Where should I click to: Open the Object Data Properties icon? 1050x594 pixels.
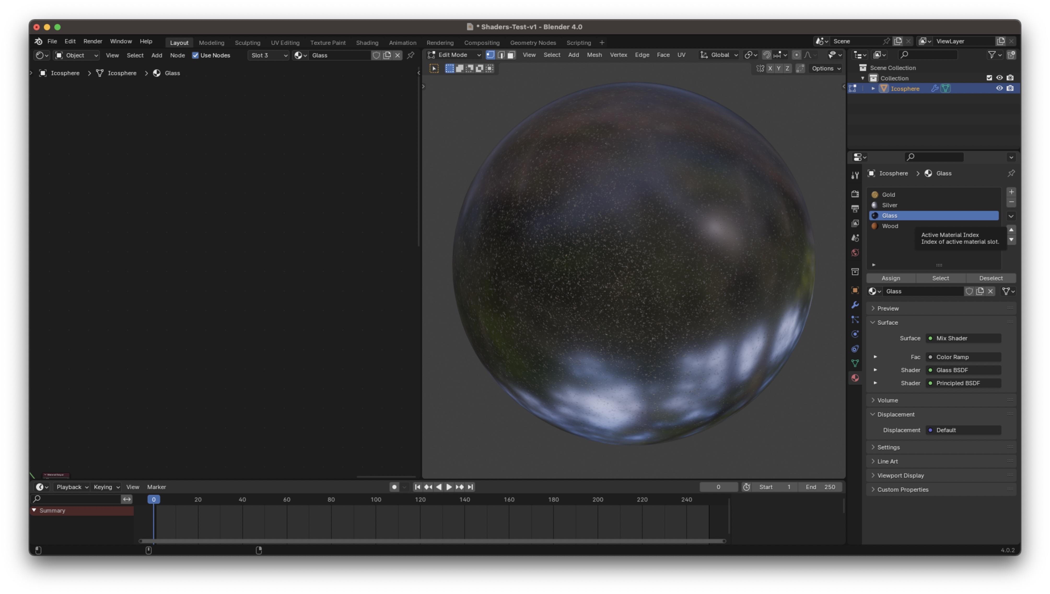pos(855,363)
